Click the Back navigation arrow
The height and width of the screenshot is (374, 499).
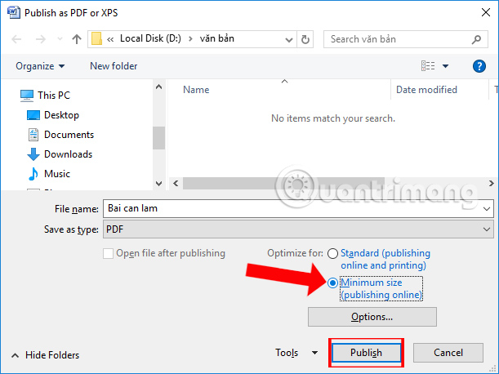coord(16,39)
